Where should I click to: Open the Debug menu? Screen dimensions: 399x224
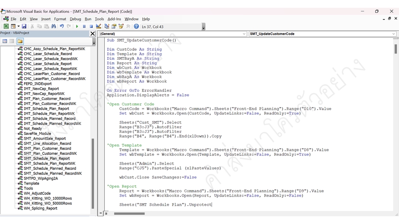75,19
